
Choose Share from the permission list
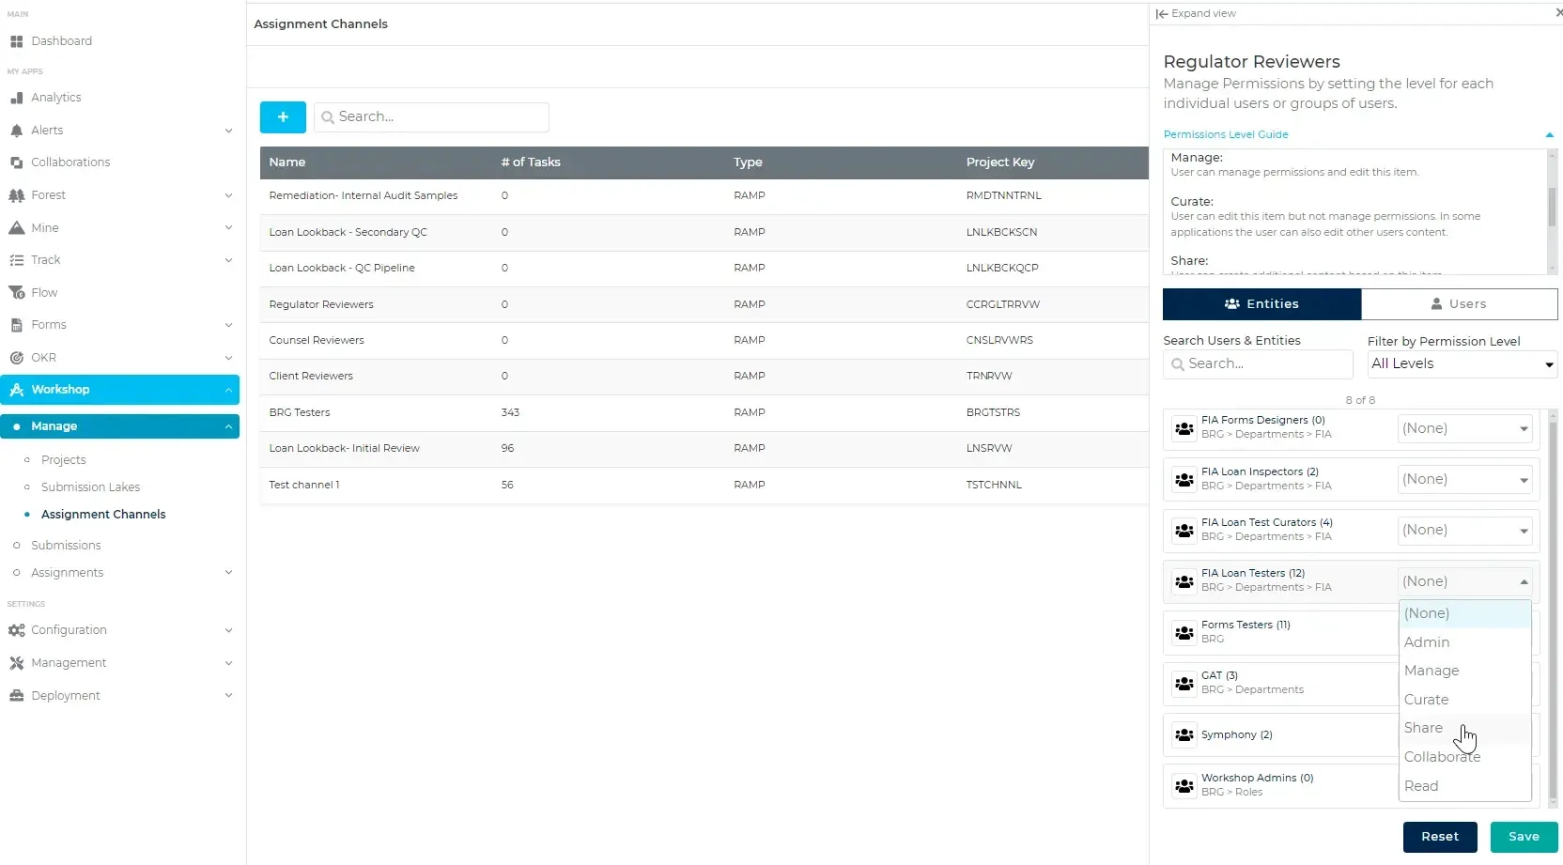[x=1464, y=728]
